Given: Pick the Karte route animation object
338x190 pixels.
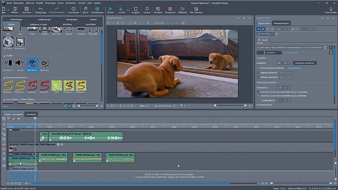Looking at the screenshot, I should click(x=56, y=85).
